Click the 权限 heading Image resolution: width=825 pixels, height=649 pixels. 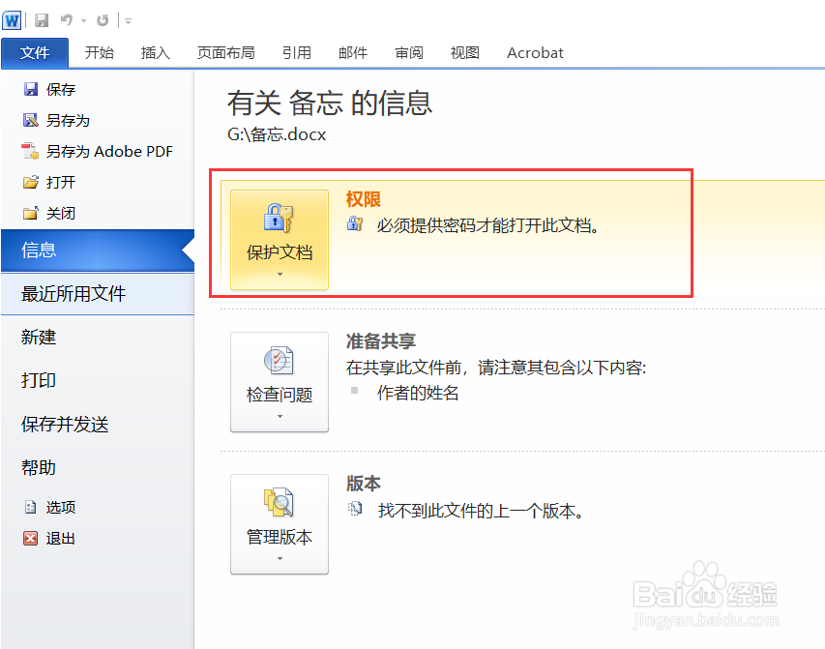pyautogui.click(x=364, y=199)
